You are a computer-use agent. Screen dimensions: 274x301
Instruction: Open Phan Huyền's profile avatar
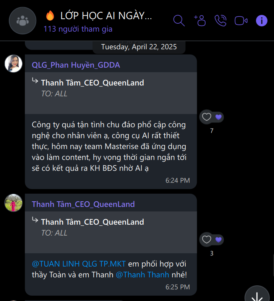point(13,63)
